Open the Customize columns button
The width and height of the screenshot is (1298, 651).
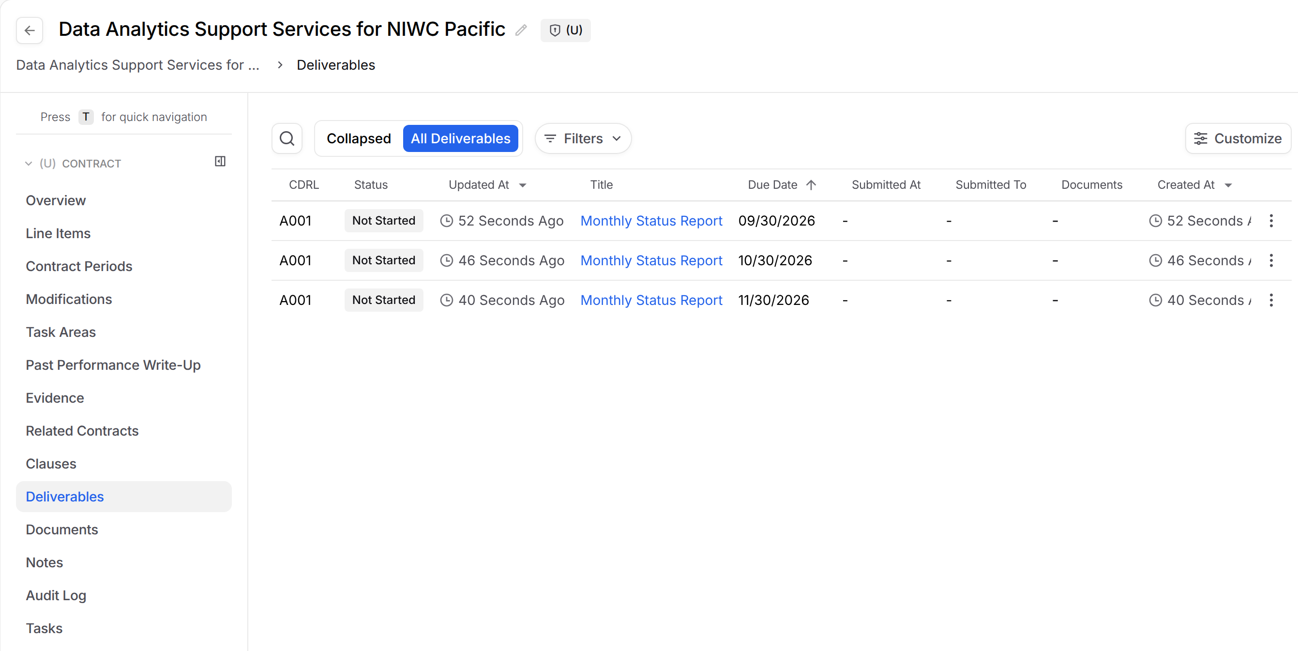point(1238,138)
